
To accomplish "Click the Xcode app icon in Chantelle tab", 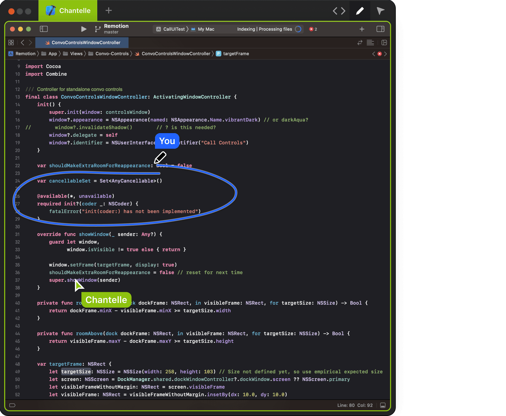I will coord(51,11).
